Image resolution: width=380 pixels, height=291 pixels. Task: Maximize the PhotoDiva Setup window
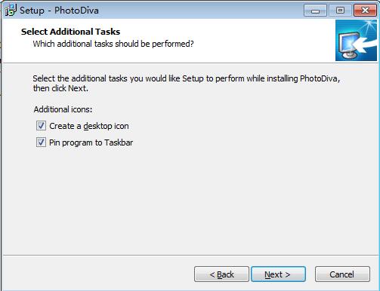click(340, 11)
